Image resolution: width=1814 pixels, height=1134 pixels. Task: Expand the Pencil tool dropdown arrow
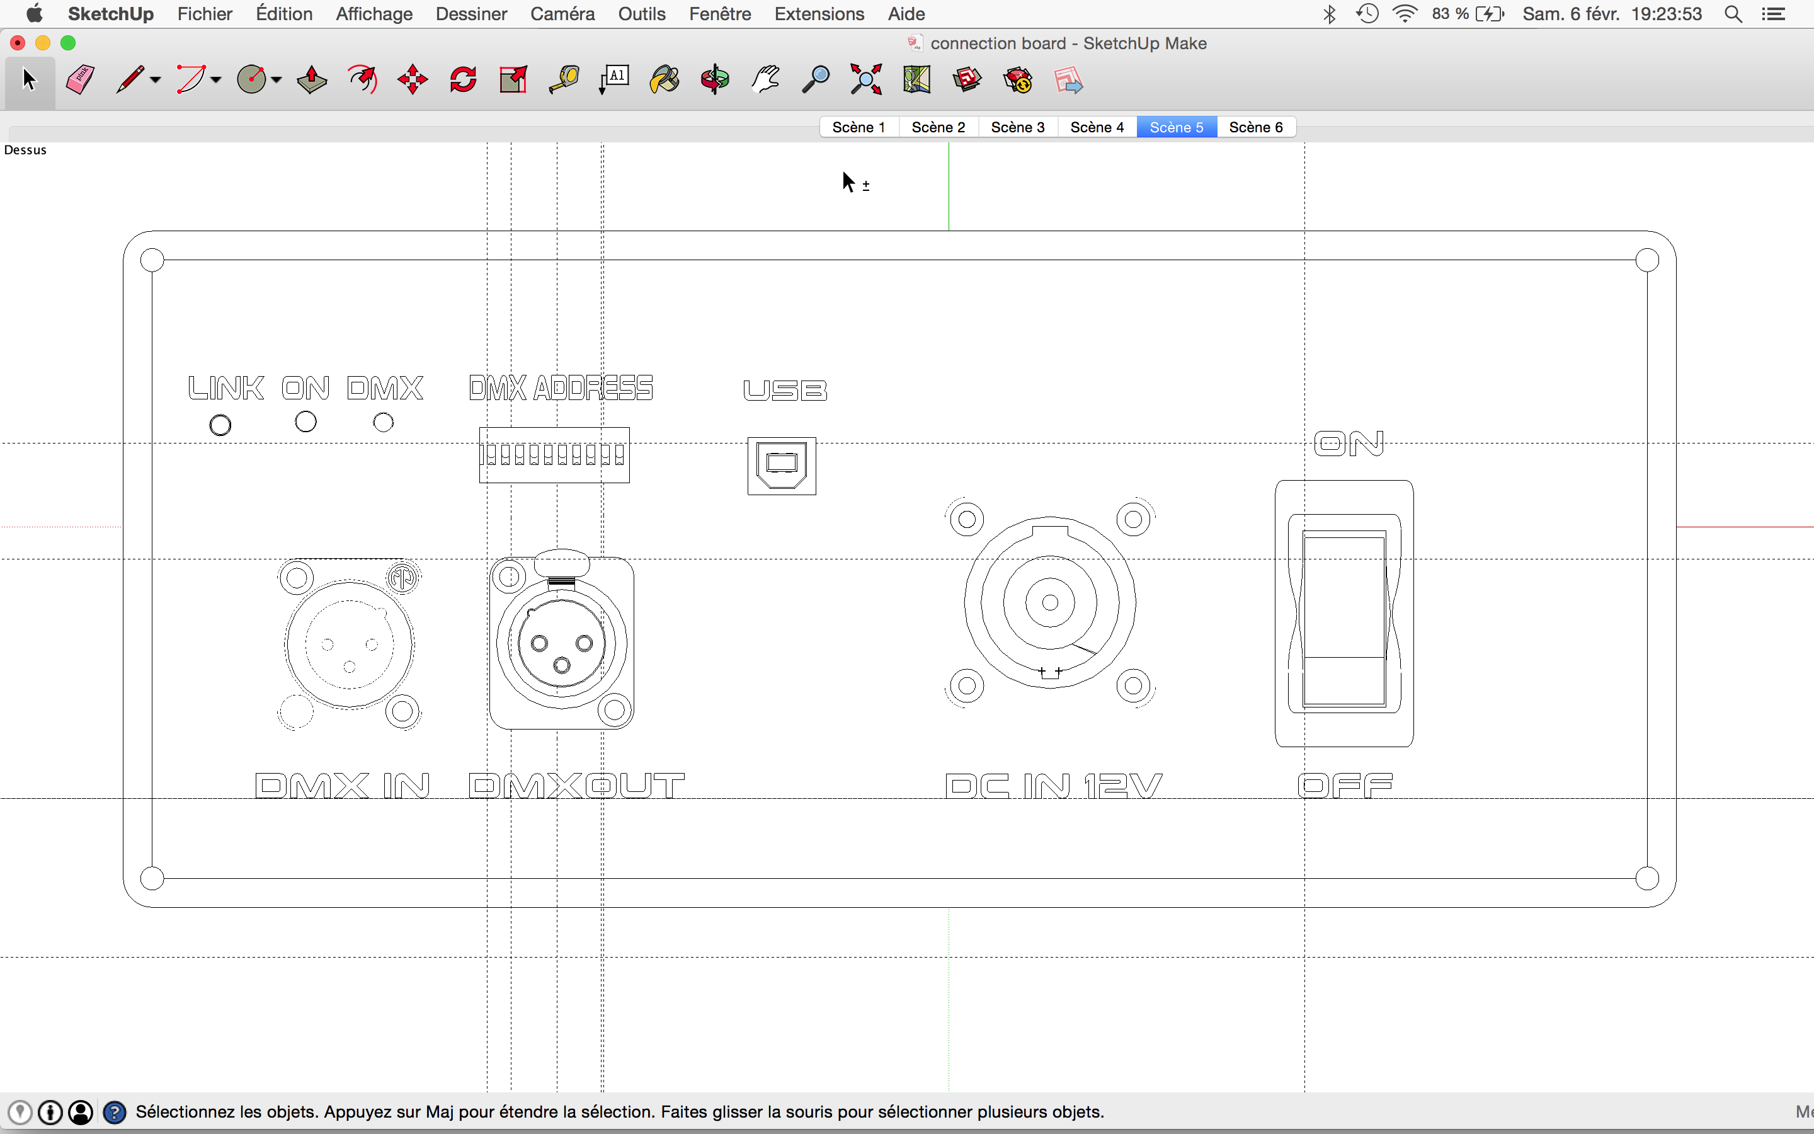tap(155, 79)
